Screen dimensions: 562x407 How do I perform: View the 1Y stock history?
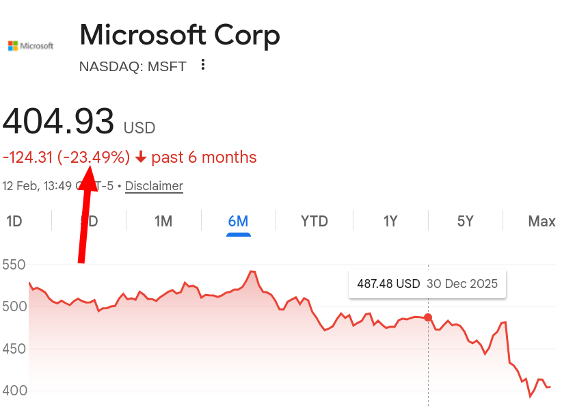[x=390, y=222]
